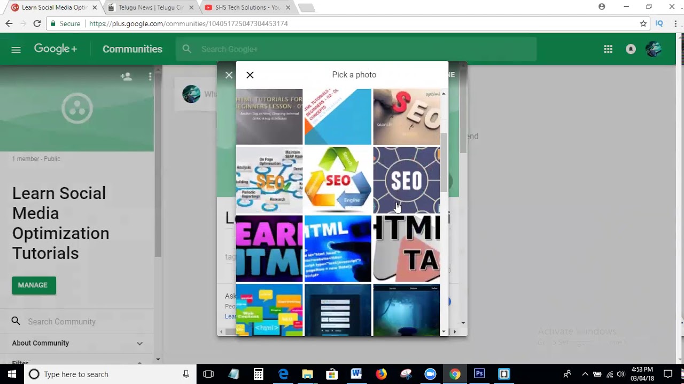Choose the dark blue SEO circle photo
Viewport: 684px width, 384px height.
406,180
